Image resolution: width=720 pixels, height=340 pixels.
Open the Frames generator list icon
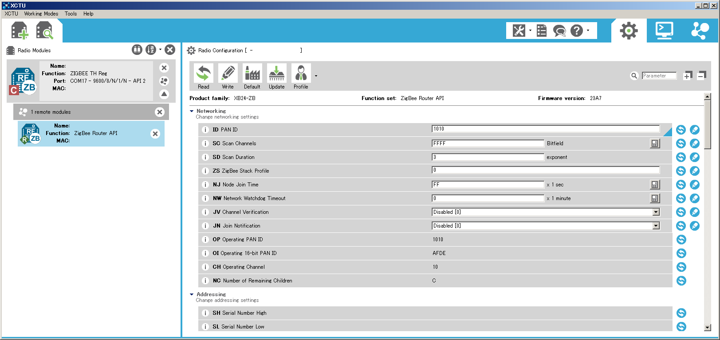point(542,31)
